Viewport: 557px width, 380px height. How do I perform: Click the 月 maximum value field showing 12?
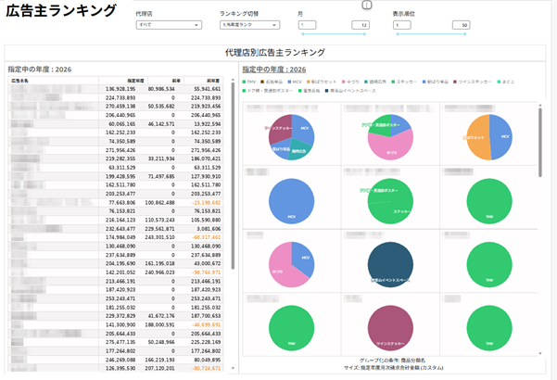click(361, 25)
